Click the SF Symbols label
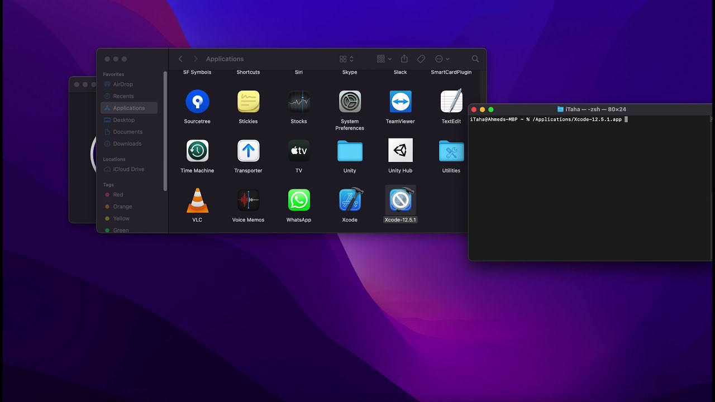This screenshot has height=402, width=715. click(x=197, y=72)
